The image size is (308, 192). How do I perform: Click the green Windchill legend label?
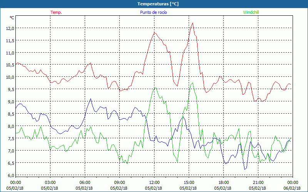pyautogui.click(x=251, y=12)
